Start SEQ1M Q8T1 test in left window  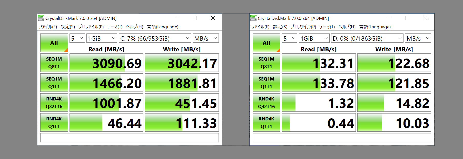click(54, 63)
